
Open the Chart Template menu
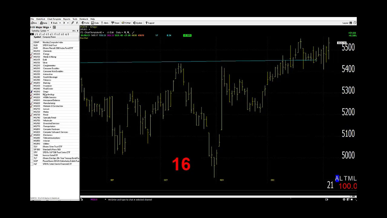(x=54, y=19)
